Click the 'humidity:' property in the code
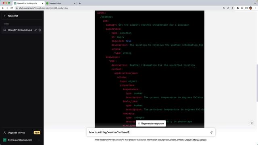258x145 pixels. coord(129,114)
